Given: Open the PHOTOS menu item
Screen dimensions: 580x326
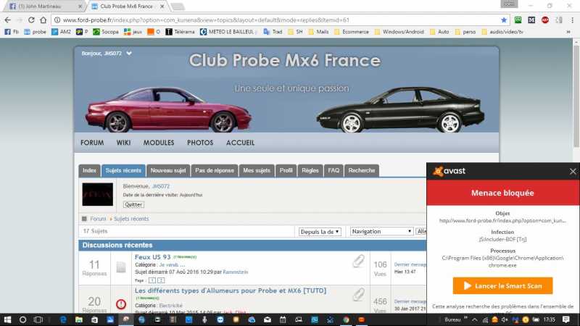Looking at the screenshot, I should tap(200, 143).
